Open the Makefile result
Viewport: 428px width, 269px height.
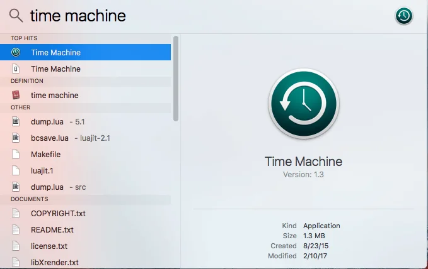45,155
